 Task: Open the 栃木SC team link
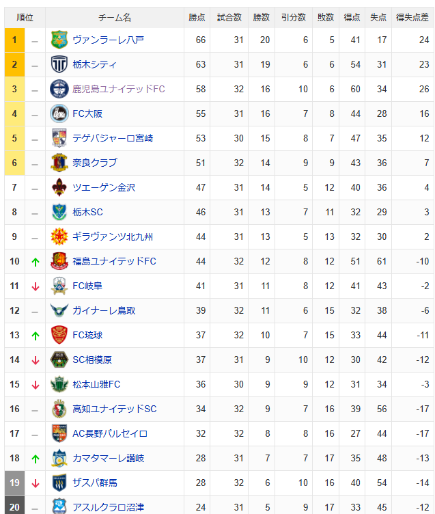pos(87,213)
